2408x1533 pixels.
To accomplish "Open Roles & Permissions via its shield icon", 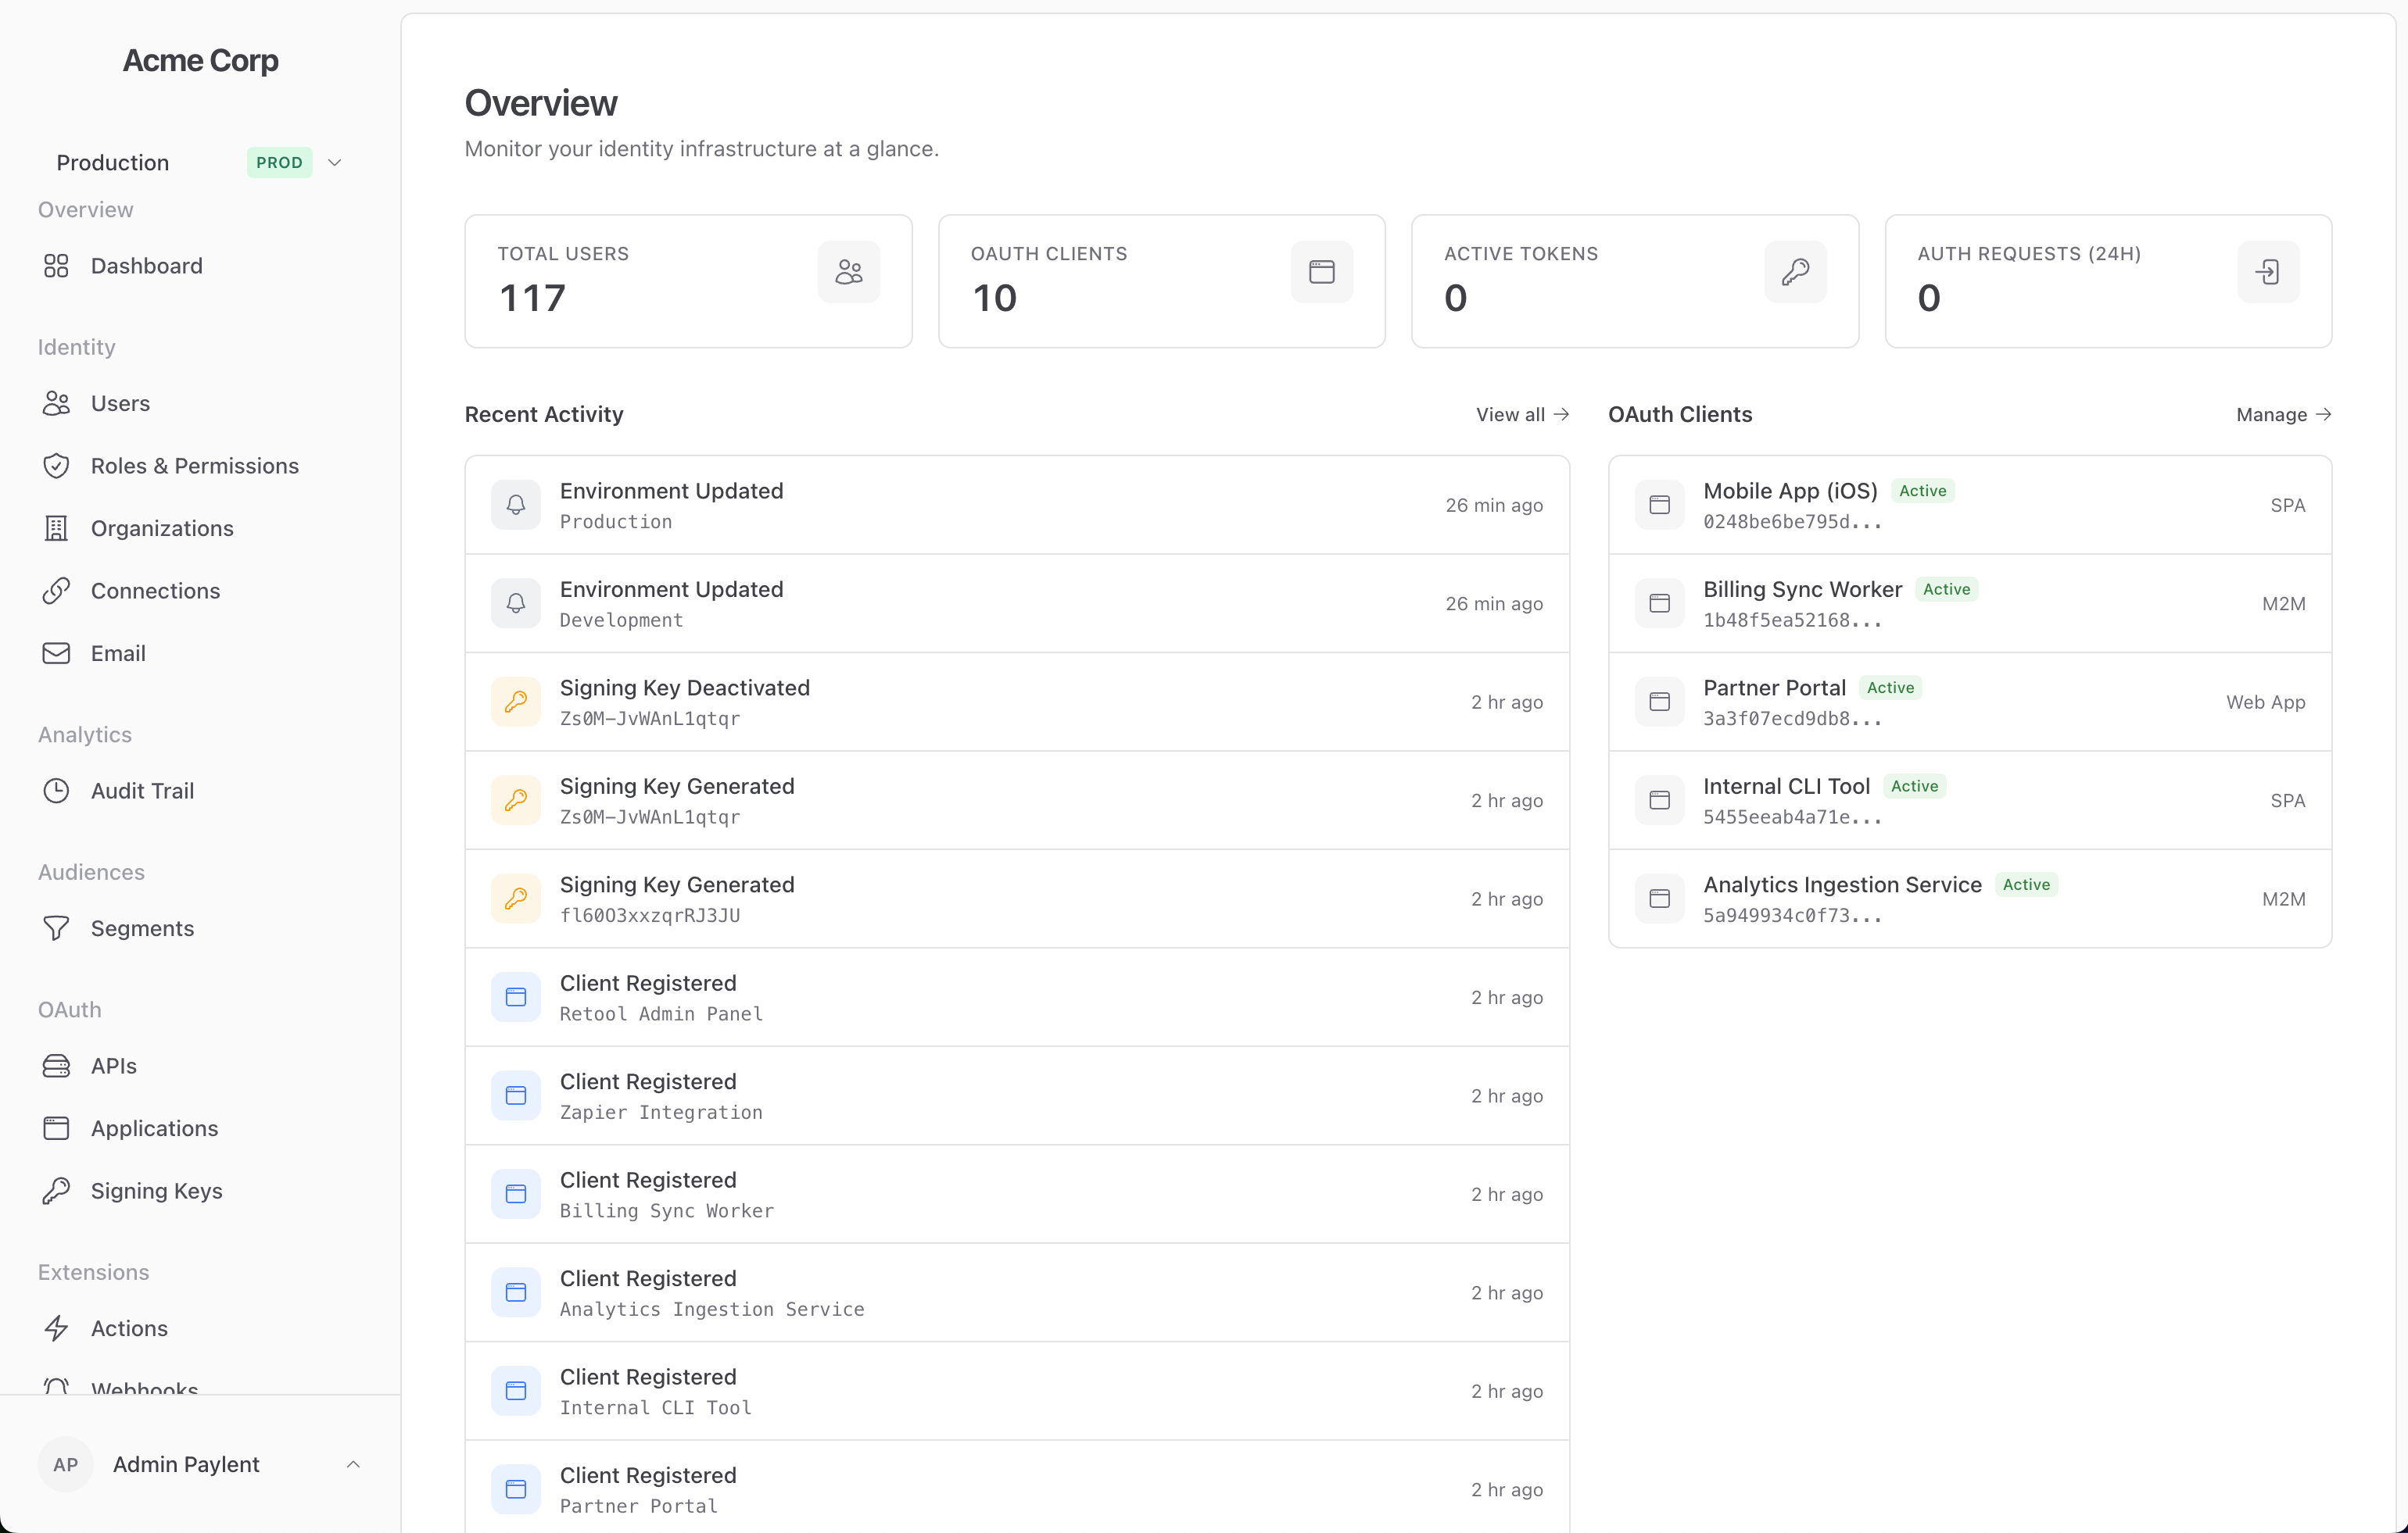I will pos(56,465).
